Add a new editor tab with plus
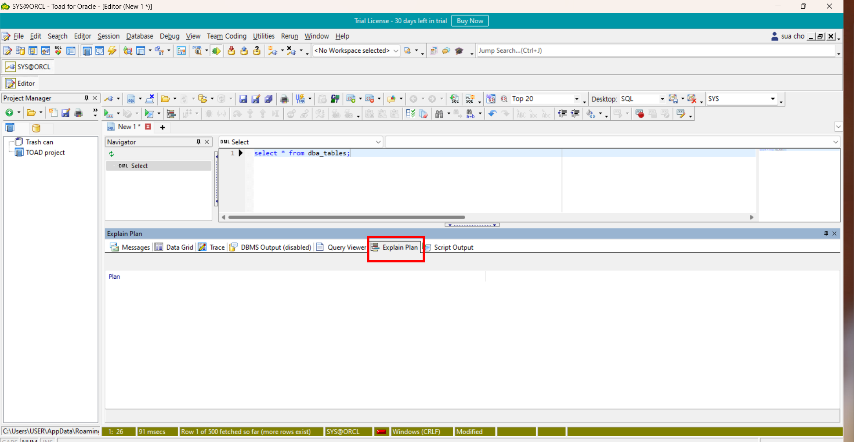854x442 pixels. pyautogui.click(x=163, y=127)
